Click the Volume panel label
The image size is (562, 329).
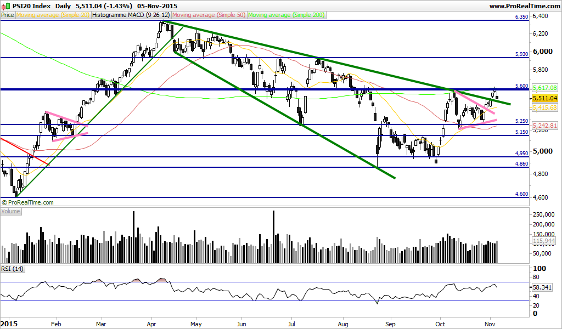(x=11, y=211)
